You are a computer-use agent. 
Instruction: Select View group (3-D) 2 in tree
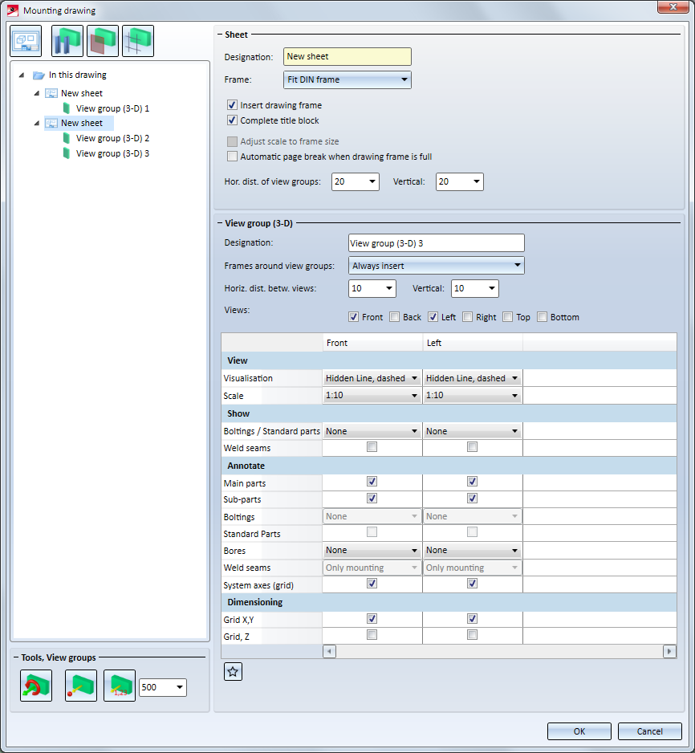pos(112,138)
